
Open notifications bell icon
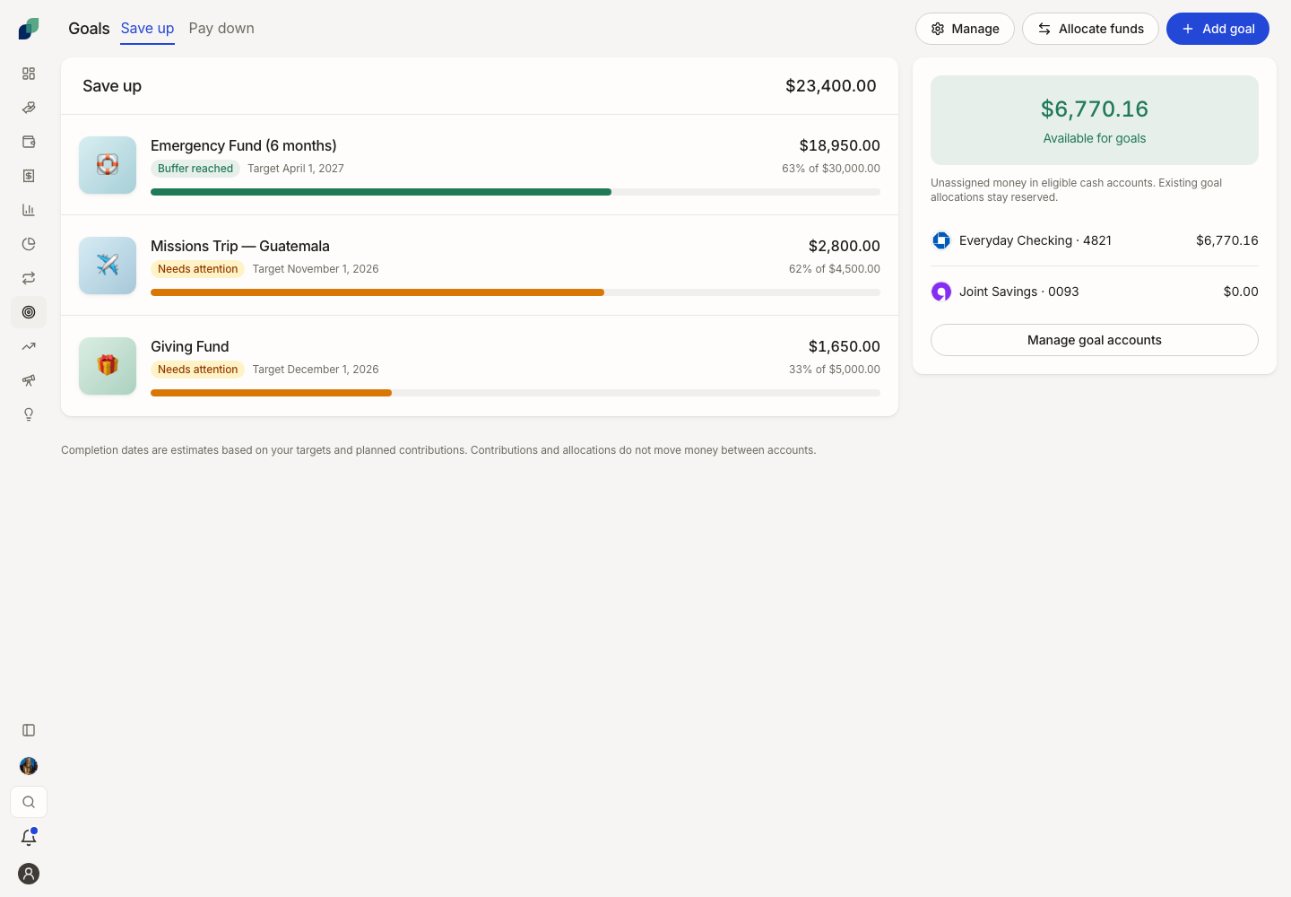[29, 838]
